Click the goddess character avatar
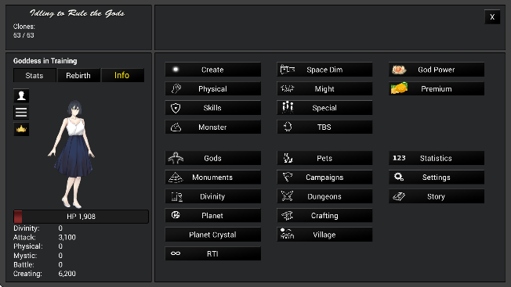 [72, 154]
